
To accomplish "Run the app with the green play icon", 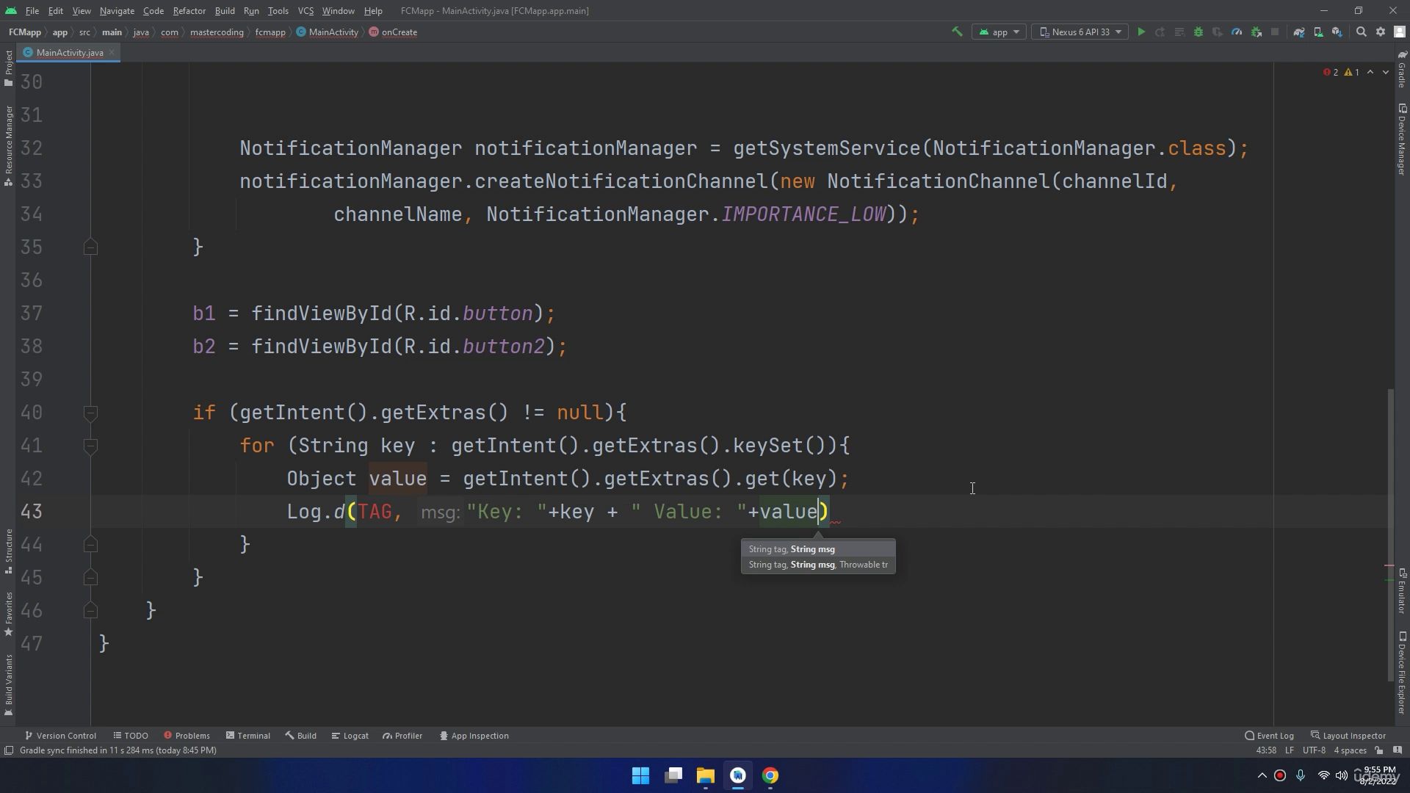I will tap(1141, 32).
